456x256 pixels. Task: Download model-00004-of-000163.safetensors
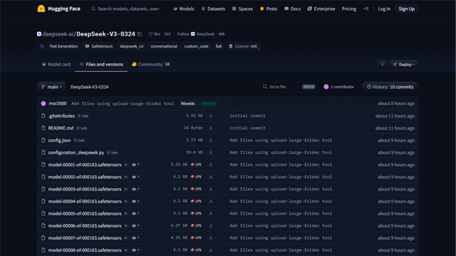pyautogui.click(x=211, y=201)
